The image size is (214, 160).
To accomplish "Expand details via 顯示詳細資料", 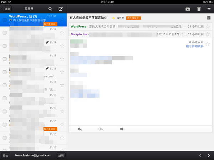I will click(x=194, y=47).
